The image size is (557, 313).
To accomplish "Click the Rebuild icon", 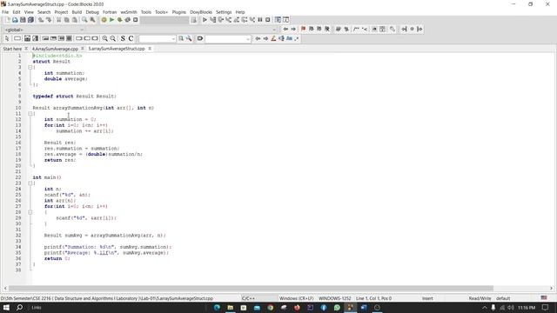I will 128,20.
